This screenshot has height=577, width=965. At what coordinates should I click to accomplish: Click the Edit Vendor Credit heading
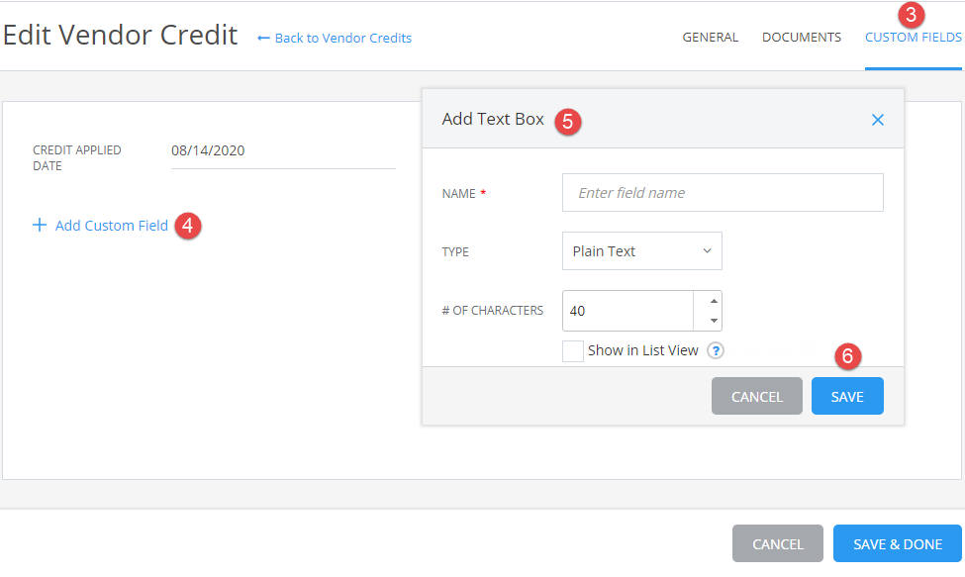[120, 35]
